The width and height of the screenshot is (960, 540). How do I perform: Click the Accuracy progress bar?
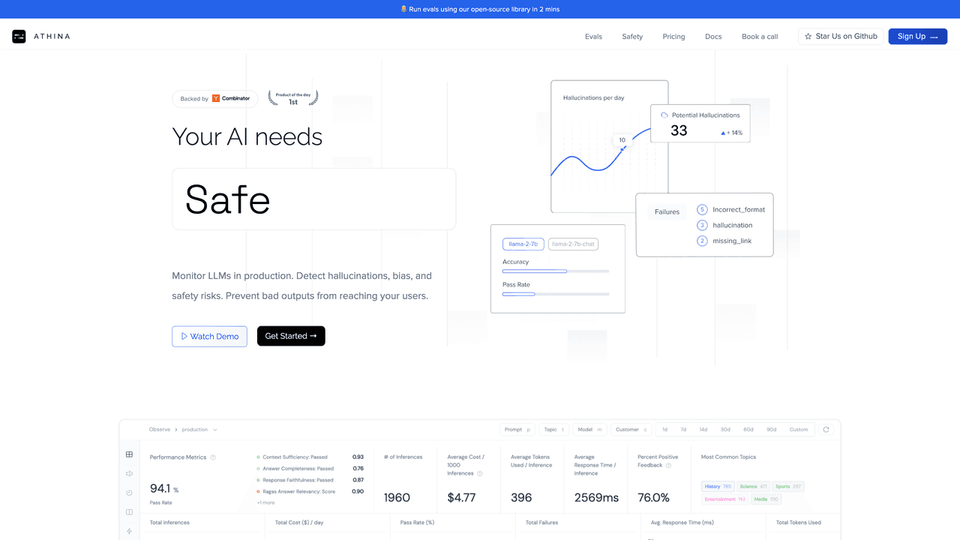(556, 271)
